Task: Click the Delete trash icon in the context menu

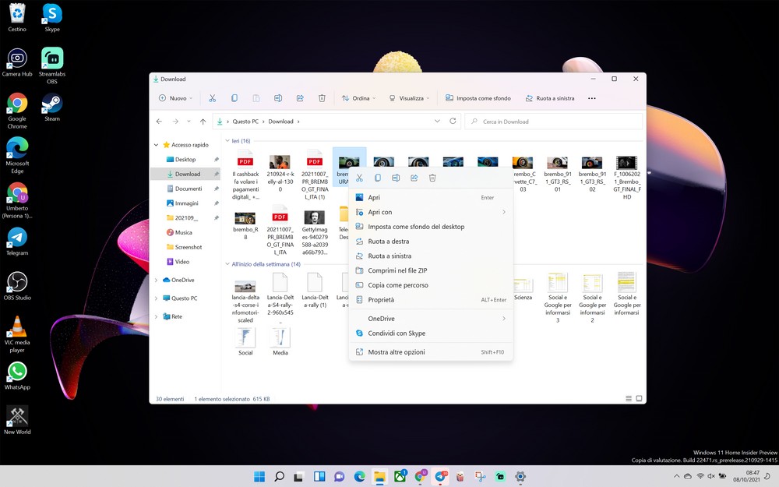Action: coord(432,178)
